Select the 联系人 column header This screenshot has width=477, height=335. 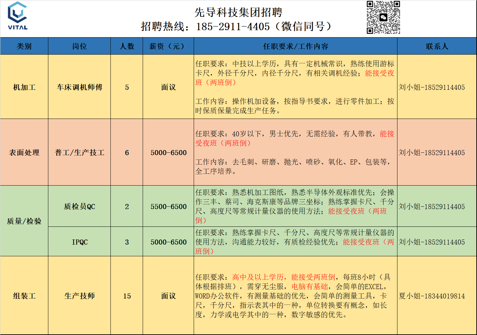[437, 46]
